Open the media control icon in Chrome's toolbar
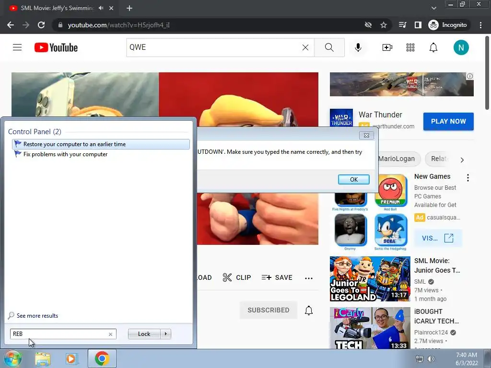 click(402, 25)
